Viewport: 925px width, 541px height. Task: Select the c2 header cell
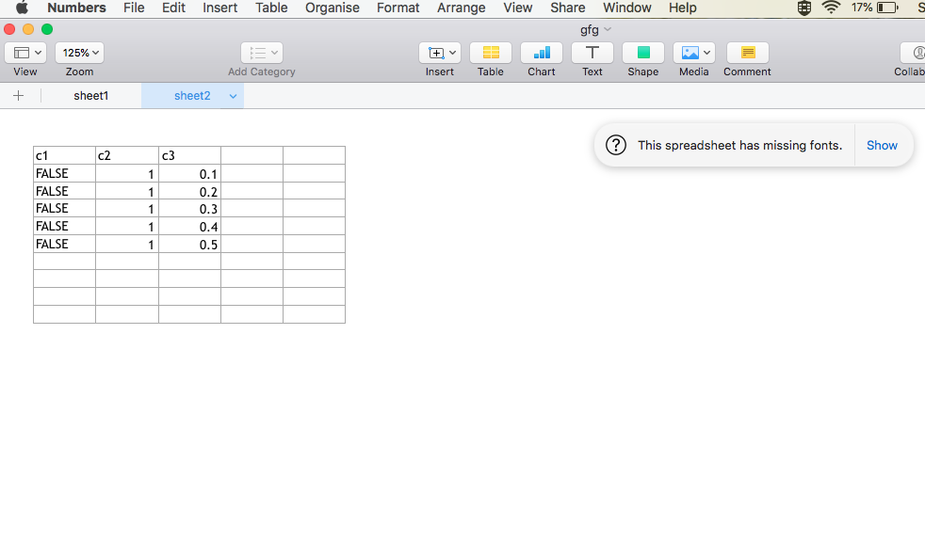pos(127,155)
